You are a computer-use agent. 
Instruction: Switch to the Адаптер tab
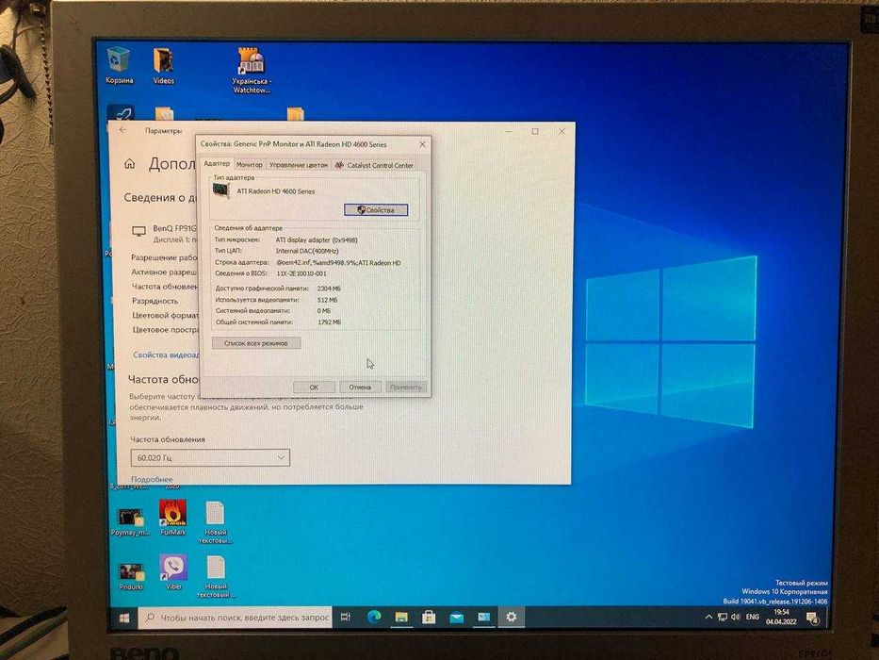(217, 164)
